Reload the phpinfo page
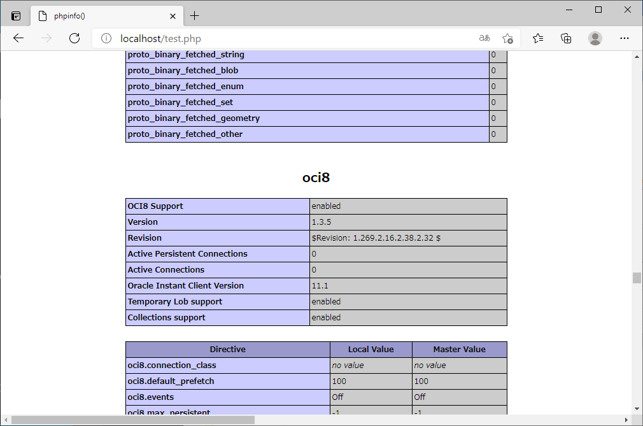The image size is (643, 426). [74, 38]
